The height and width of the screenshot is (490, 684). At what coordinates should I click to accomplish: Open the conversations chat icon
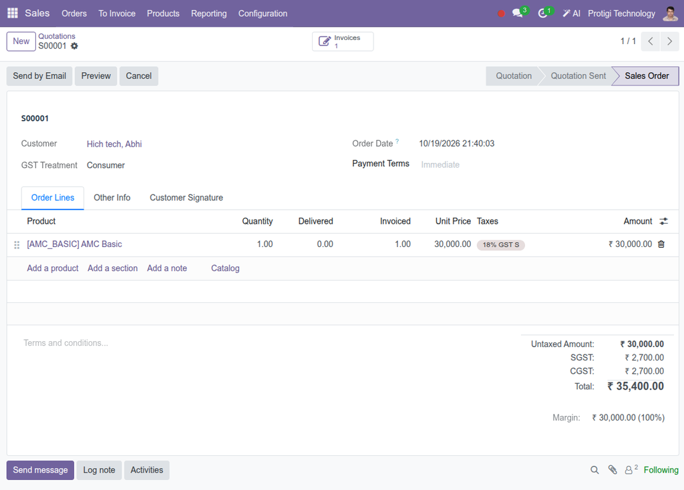point(518,13)
